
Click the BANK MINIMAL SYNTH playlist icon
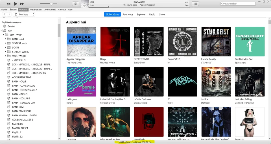click(x=9, y=115)
